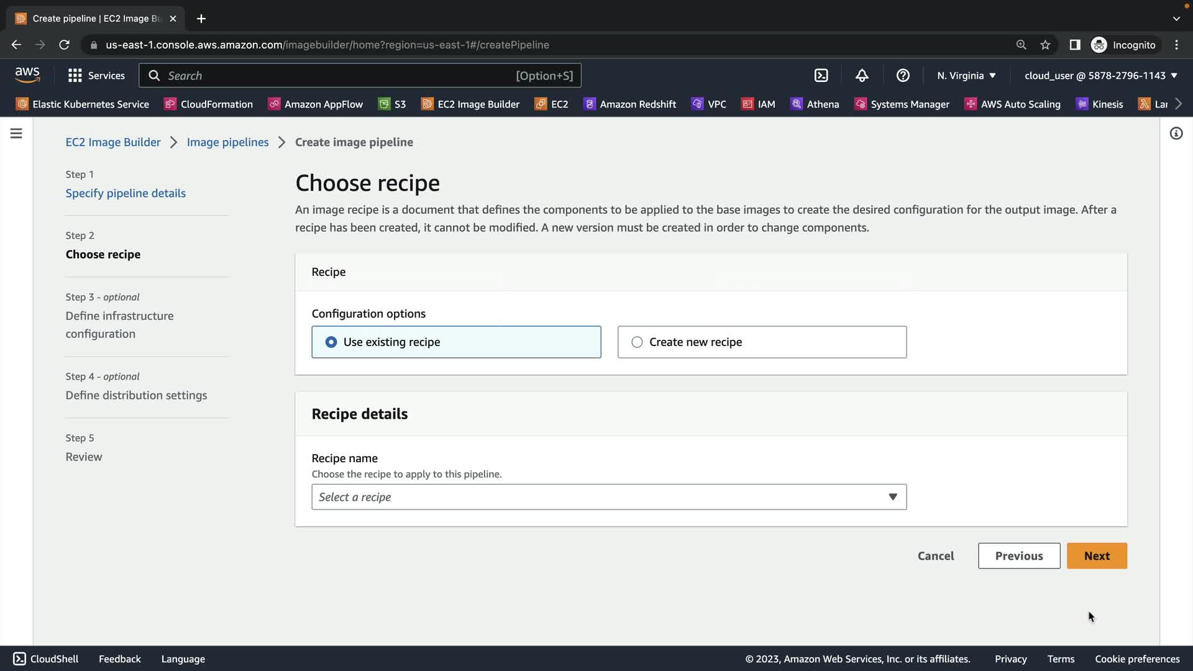Open the CloudShell icon in top navigation

tap(821, 76)
